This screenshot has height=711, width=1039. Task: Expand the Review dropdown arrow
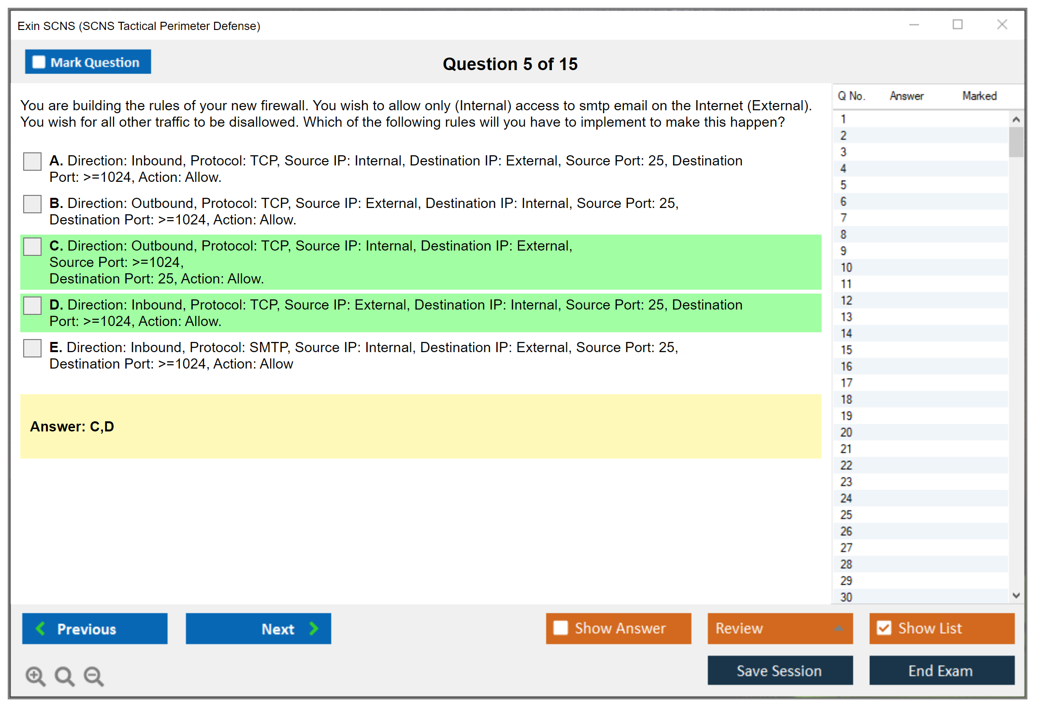pos(838,628)
